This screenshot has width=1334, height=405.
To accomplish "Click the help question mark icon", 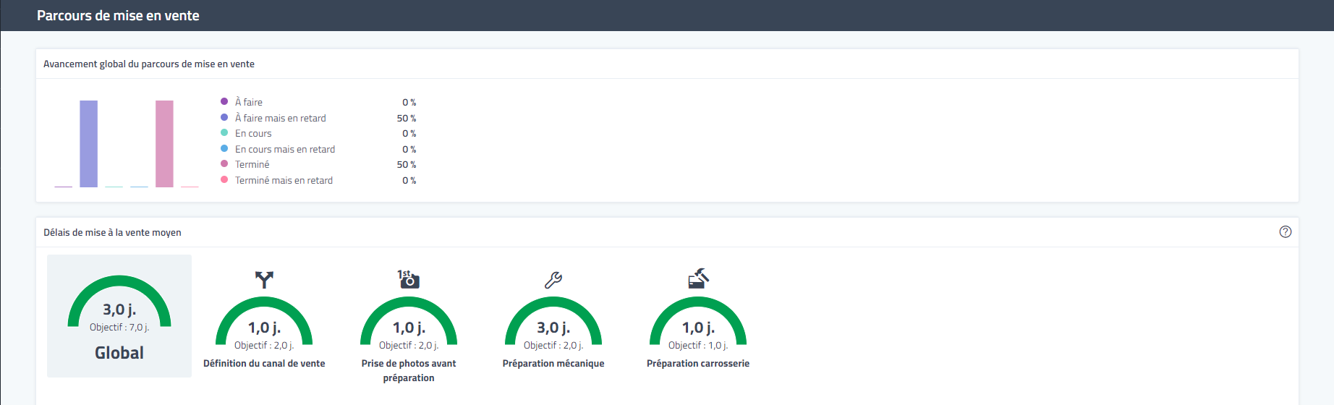I will [x=1285, y=232].
